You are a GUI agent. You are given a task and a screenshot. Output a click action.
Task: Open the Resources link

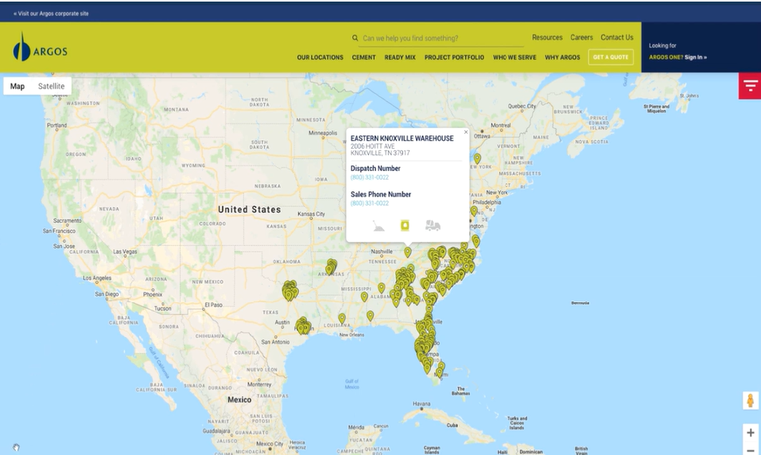[547, 37]
